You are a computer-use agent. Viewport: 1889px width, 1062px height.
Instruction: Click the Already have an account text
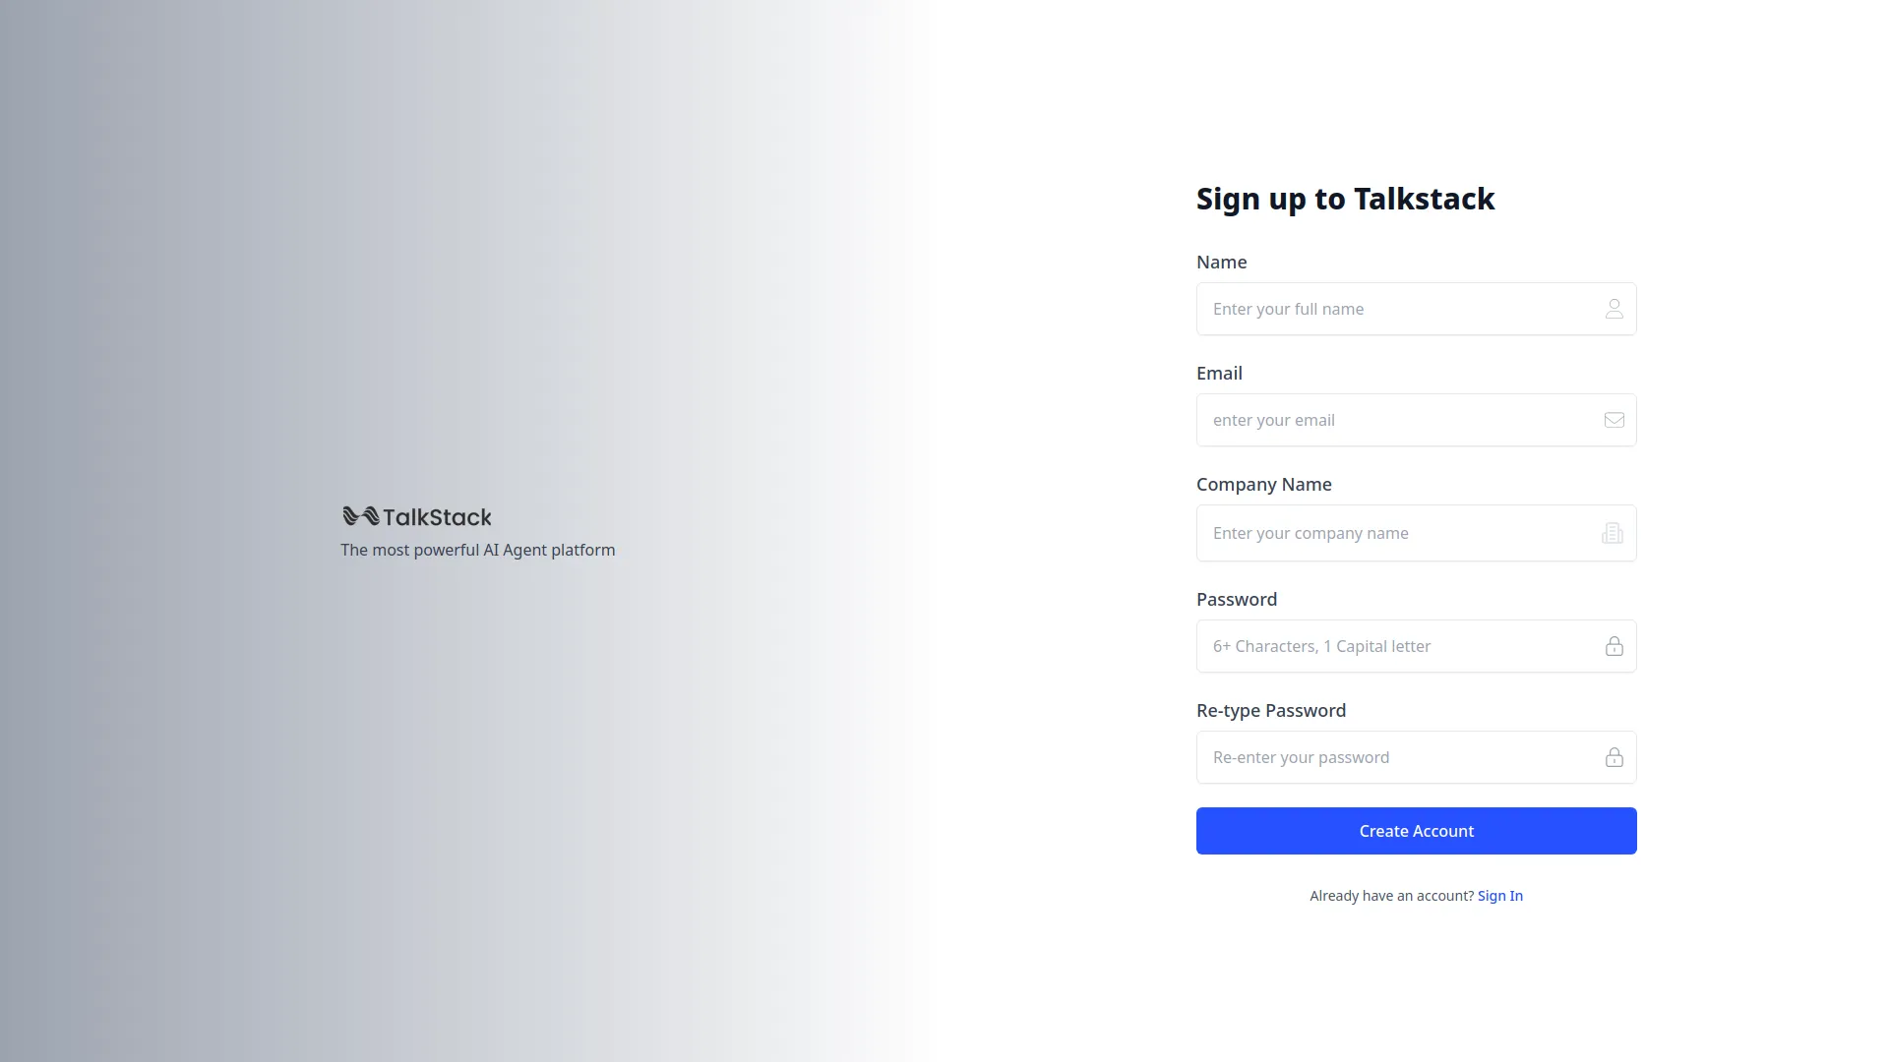[1390, 895]
